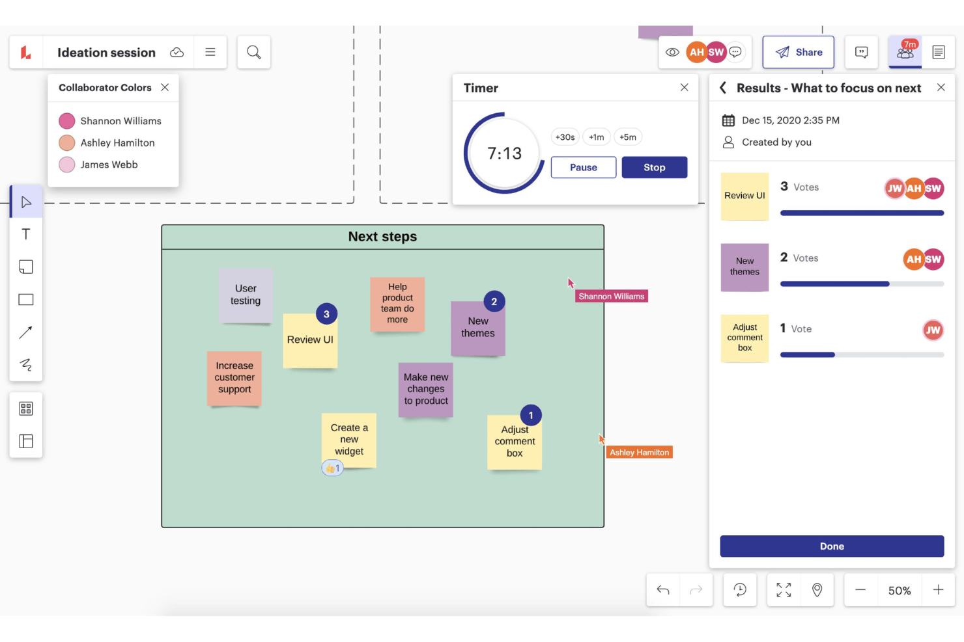Open the 50% zoom level menu
Screen dimensions: 964x642
pos(900,591)
